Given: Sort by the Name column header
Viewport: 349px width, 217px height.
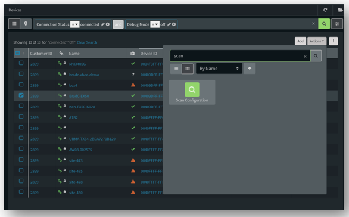Looking at the screenshot, I should (74, 54).
